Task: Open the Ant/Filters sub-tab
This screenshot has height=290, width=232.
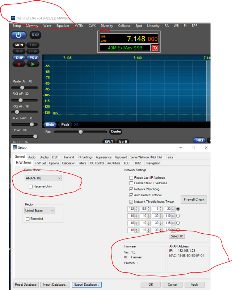Action: coord(114,163)
